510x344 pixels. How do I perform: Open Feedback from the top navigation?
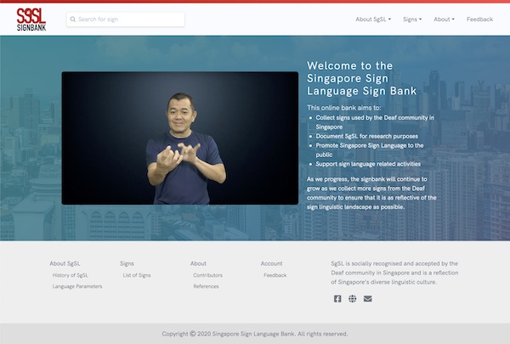[x=479, y=20]
